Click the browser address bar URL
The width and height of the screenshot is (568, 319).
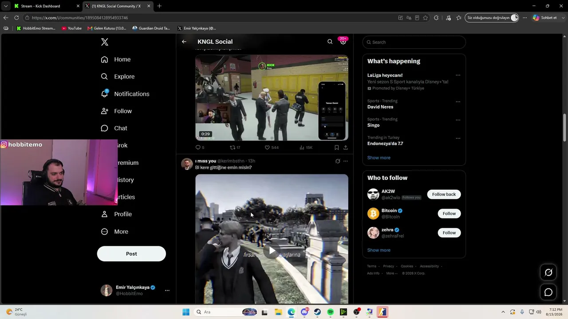coord(80,18)
